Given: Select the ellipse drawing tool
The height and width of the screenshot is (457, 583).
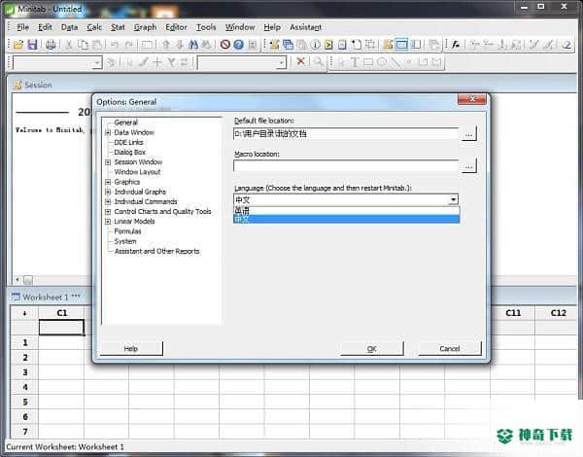Looking at the screenshot, I should [382, 62].
